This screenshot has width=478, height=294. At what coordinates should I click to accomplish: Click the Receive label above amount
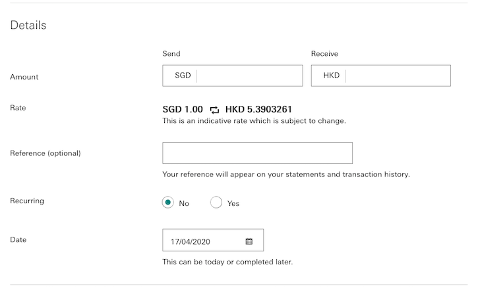[324, 54]
